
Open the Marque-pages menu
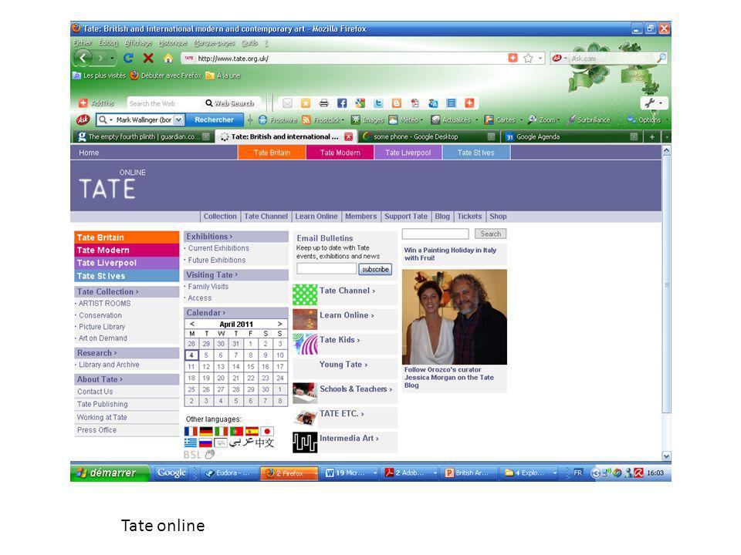click(x=215, y=43)
